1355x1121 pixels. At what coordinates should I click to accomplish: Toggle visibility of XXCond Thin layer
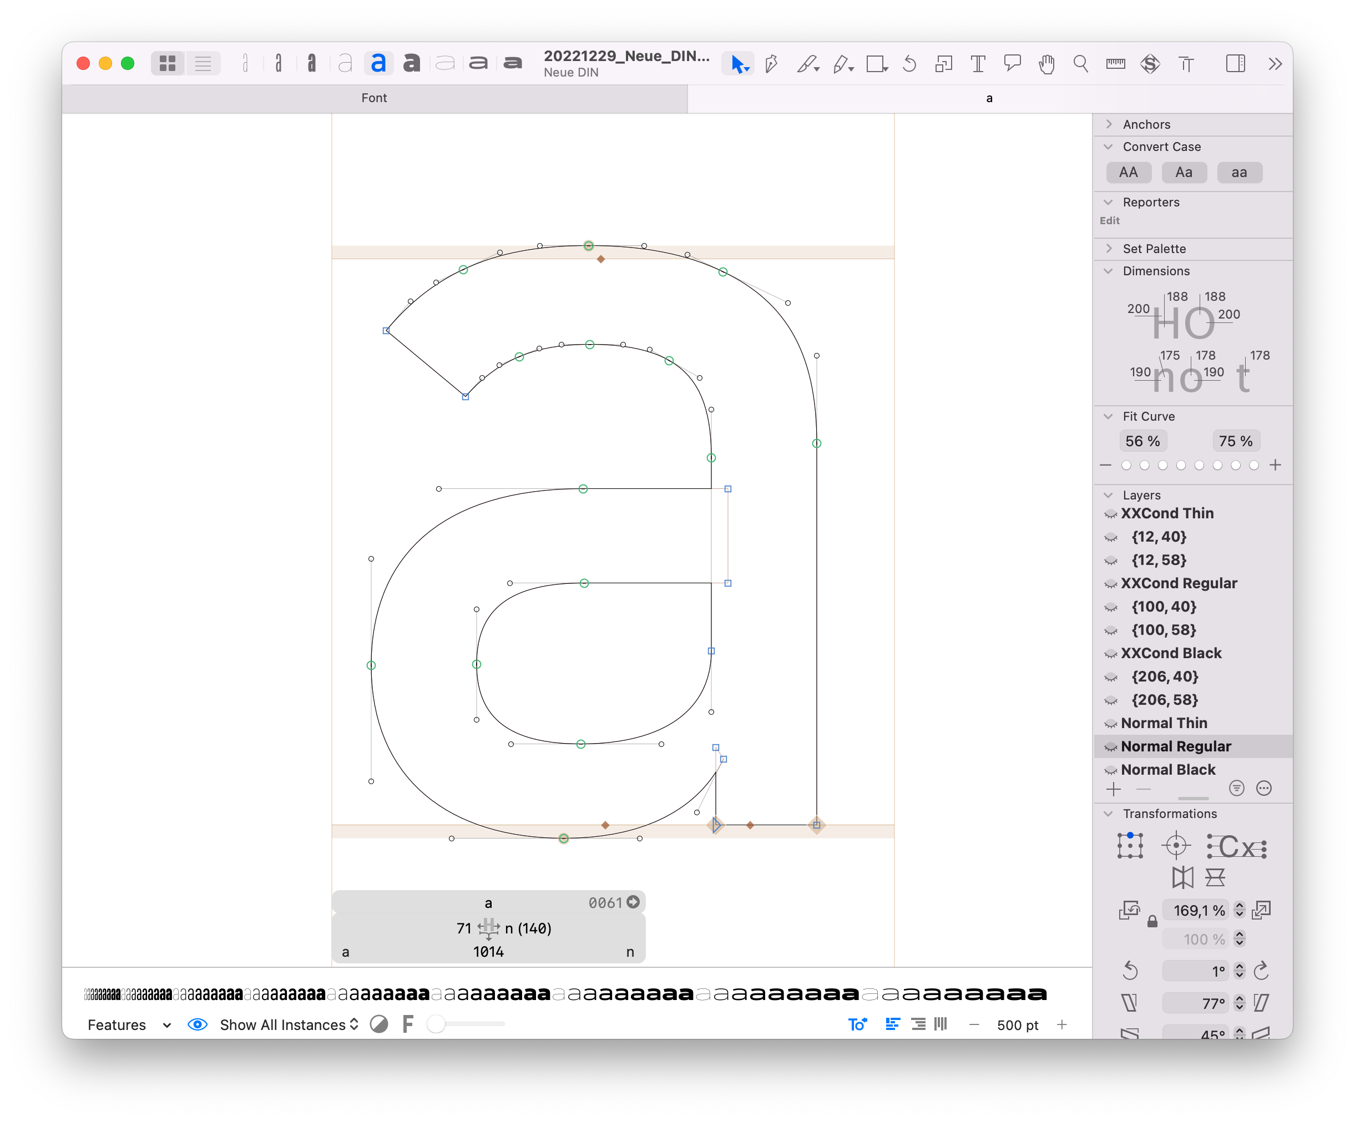[1112, 514]
